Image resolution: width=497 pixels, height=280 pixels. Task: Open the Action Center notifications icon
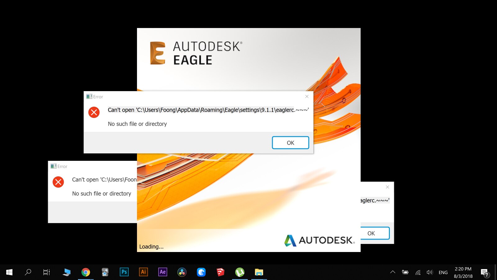(485, 273)
